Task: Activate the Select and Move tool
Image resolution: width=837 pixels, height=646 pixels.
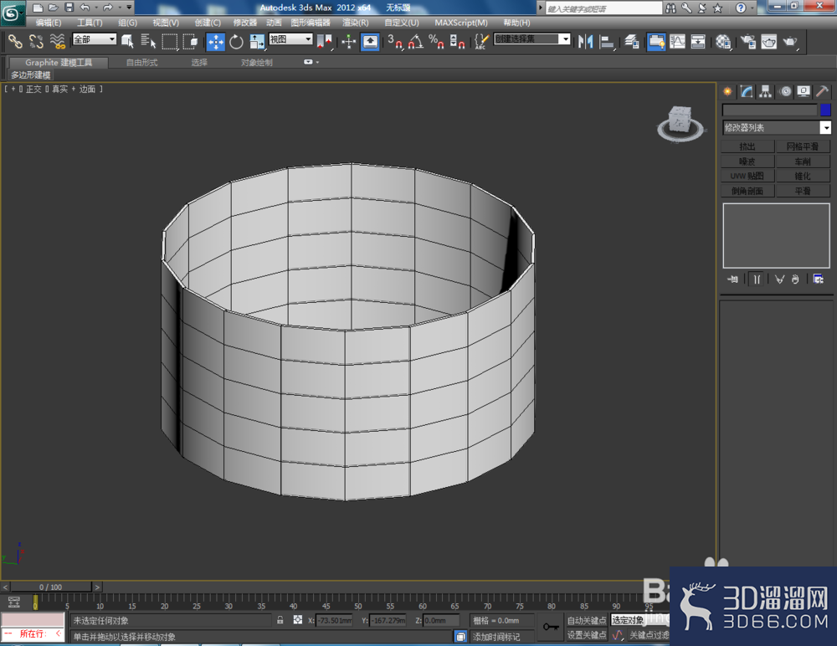Action: pyautogui.click(x=216, y=42)
